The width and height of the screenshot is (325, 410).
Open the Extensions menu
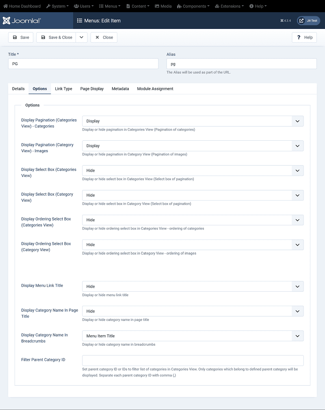pos(230,6)
